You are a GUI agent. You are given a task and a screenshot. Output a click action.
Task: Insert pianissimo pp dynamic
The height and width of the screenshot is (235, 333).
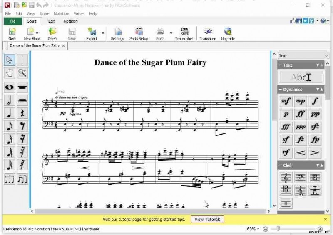315,114
